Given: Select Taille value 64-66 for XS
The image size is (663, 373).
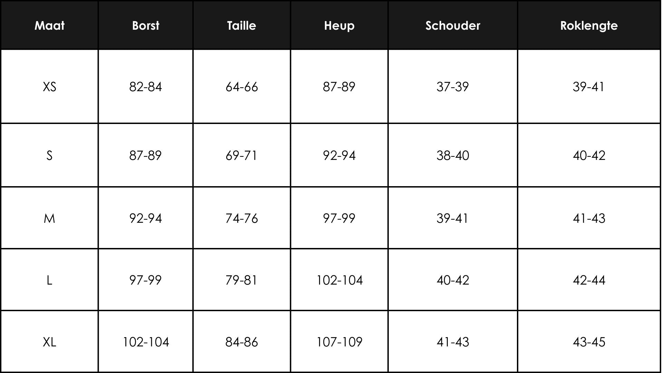Looking at the screenshot, I should 241,87.
